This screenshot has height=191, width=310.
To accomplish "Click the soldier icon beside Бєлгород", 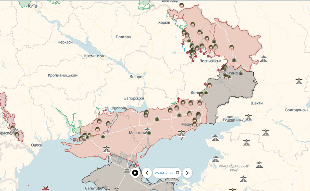I will tap(182, 5).
